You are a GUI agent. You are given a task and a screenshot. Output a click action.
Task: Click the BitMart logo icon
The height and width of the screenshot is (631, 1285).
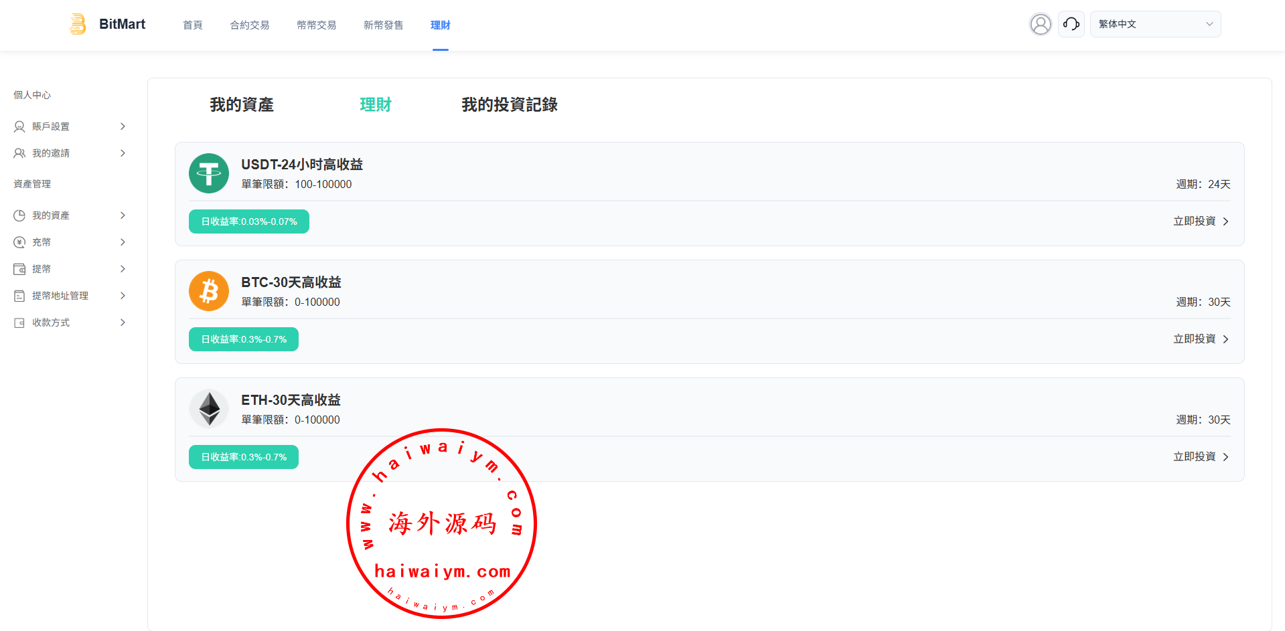[x=78, y=24]
